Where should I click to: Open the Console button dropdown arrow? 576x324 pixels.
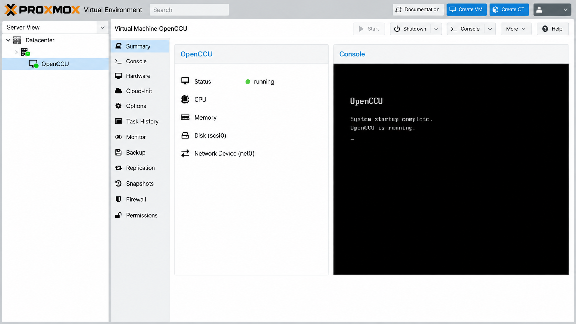tap(490, 29)
